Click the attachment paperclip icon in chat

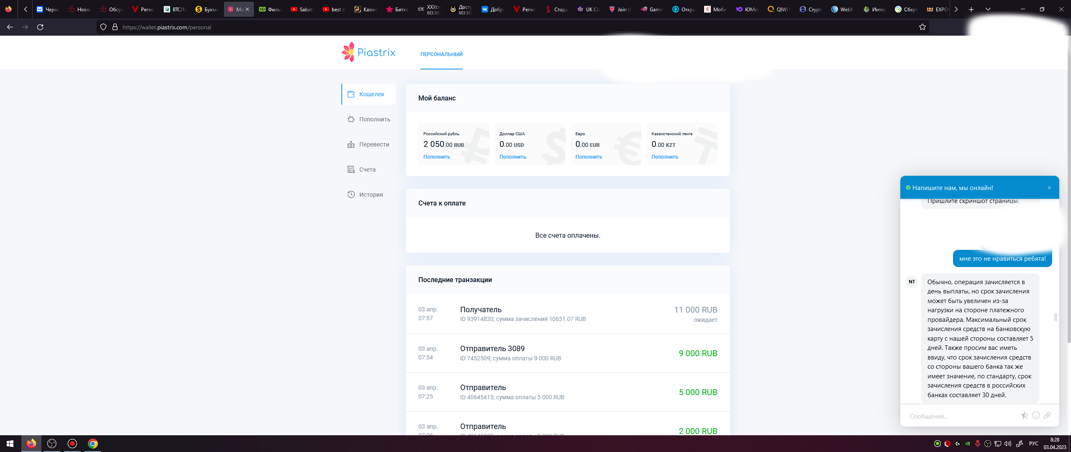click(x=1047, y=416)
